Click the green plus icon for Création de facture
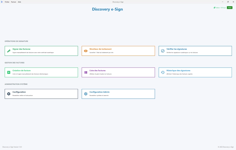Image resolution: width=236 pixels, height=150 pixels. [9, 72]
